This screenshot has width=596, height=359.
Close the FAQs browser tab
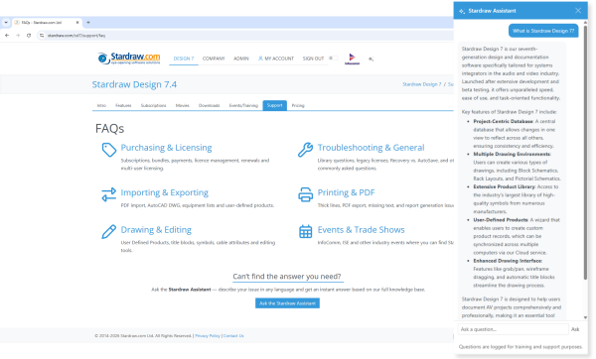tap(77, 23)
